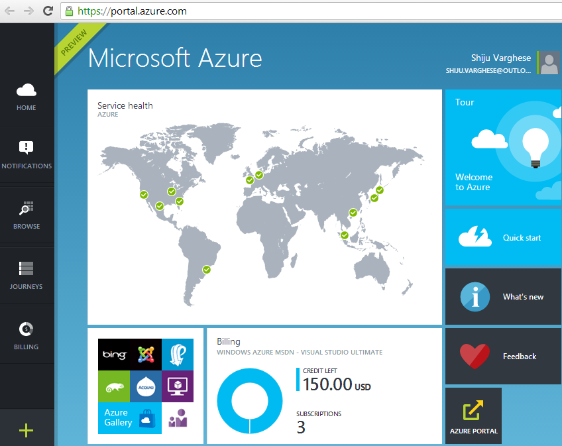The width and height of the screenshot is (562, 446).
Task: Click the 150.00 USD credit value
Action: coord(337,384)
